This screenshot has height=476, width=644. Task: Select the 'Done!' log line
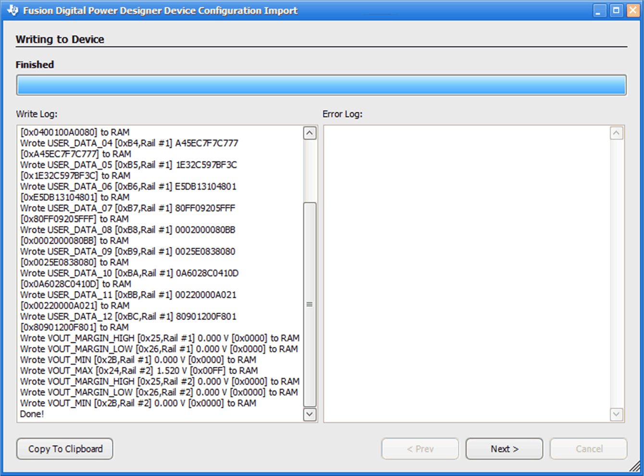[x=32, y=414]
